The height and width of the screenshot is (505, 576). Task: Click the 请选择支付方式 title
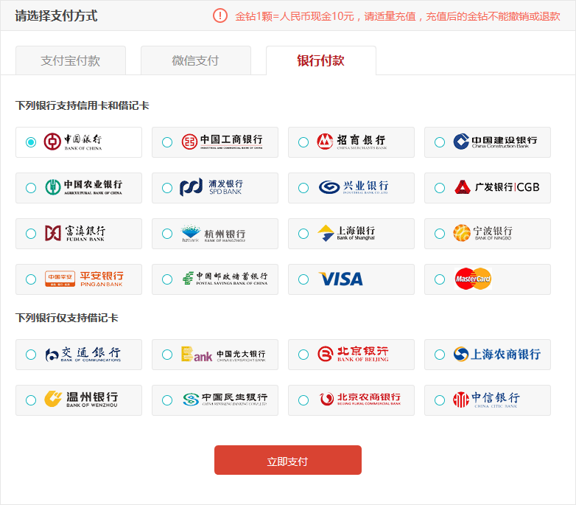point(56,15)
